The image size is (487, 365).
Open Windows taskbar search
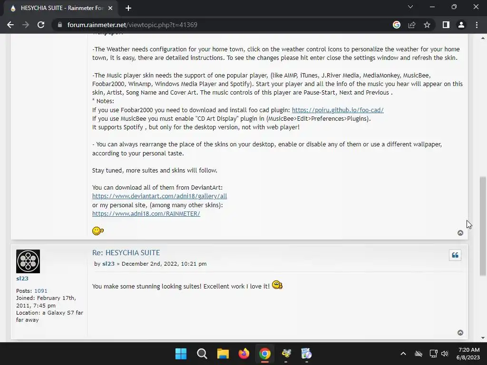(202, 354)
